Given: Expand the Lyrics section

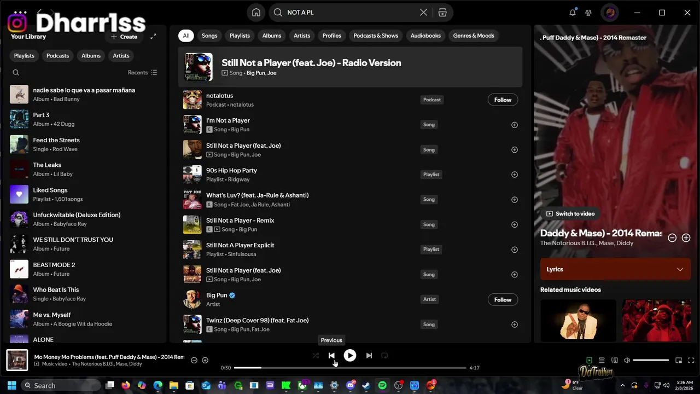Looking at the screenshot, I should click(615, 269).
